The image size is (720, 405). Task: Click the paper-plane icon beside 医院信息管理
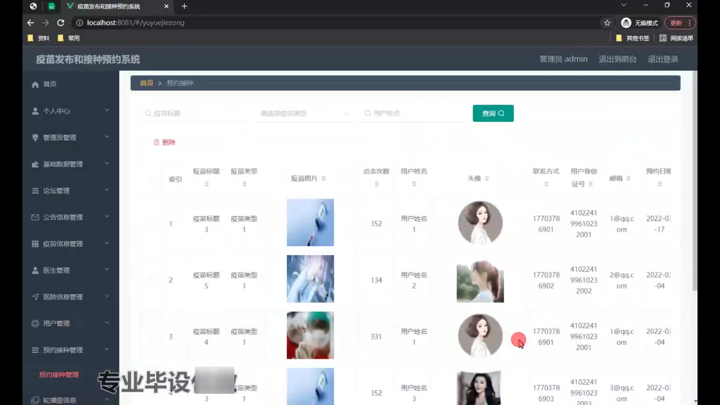(35, 297)
